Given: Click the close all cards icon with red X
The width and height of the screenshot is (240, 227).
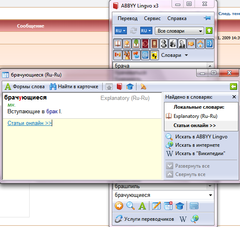Looking at the screenshot, I should [168, 206].
